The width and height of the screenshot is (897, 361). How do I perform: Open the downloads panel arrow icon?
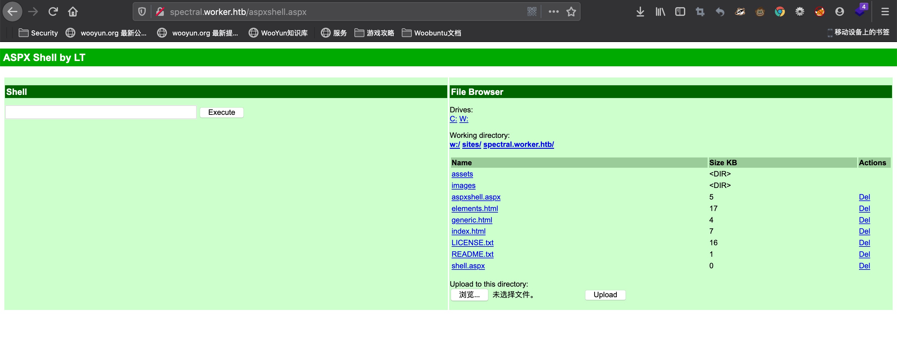click(640, 12)
